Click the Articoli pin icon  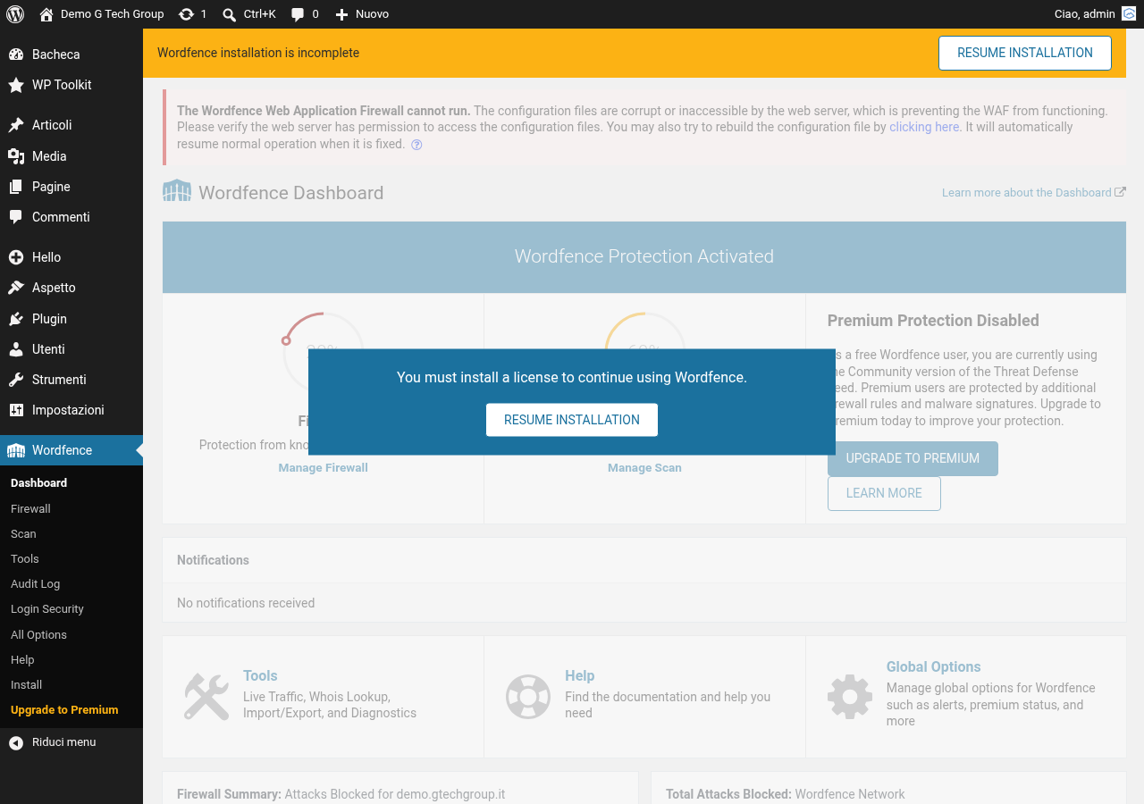[x=16, y=125]
